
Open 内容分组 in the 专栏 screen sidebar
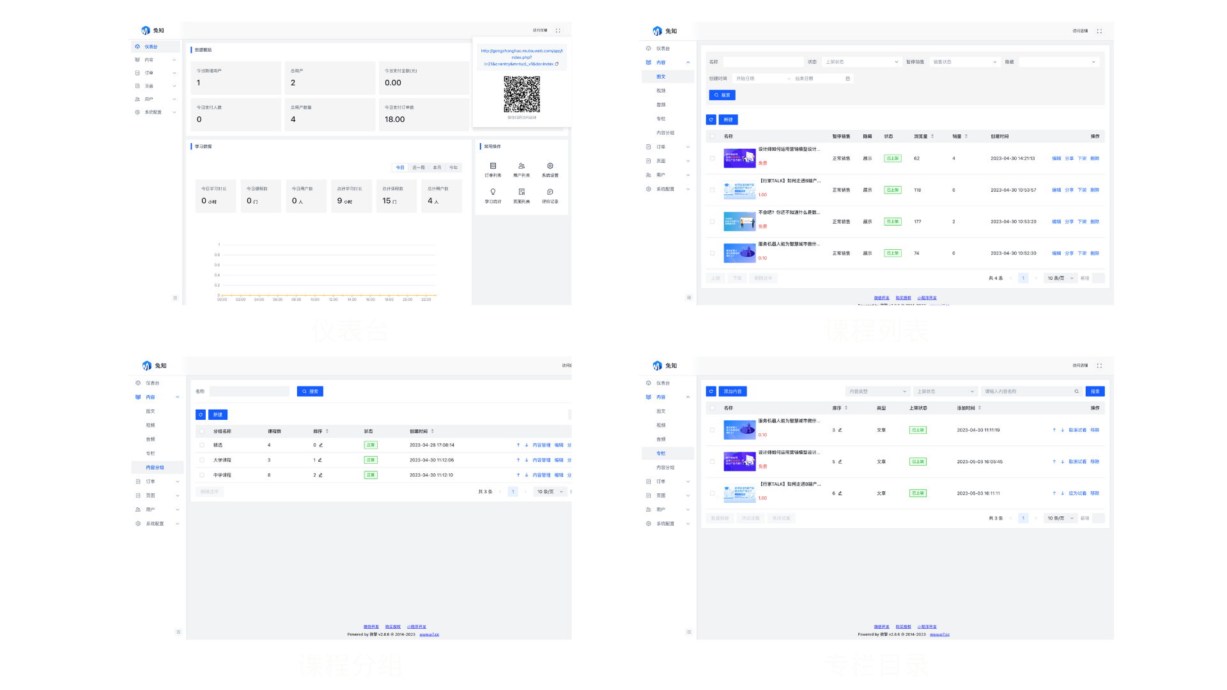(665, 468)
